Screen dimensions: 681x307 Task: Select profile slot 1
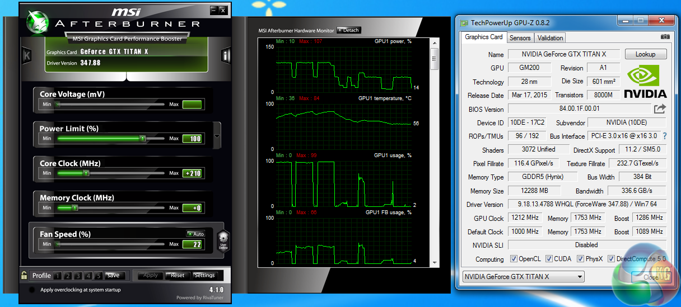[x=58, y=276]
